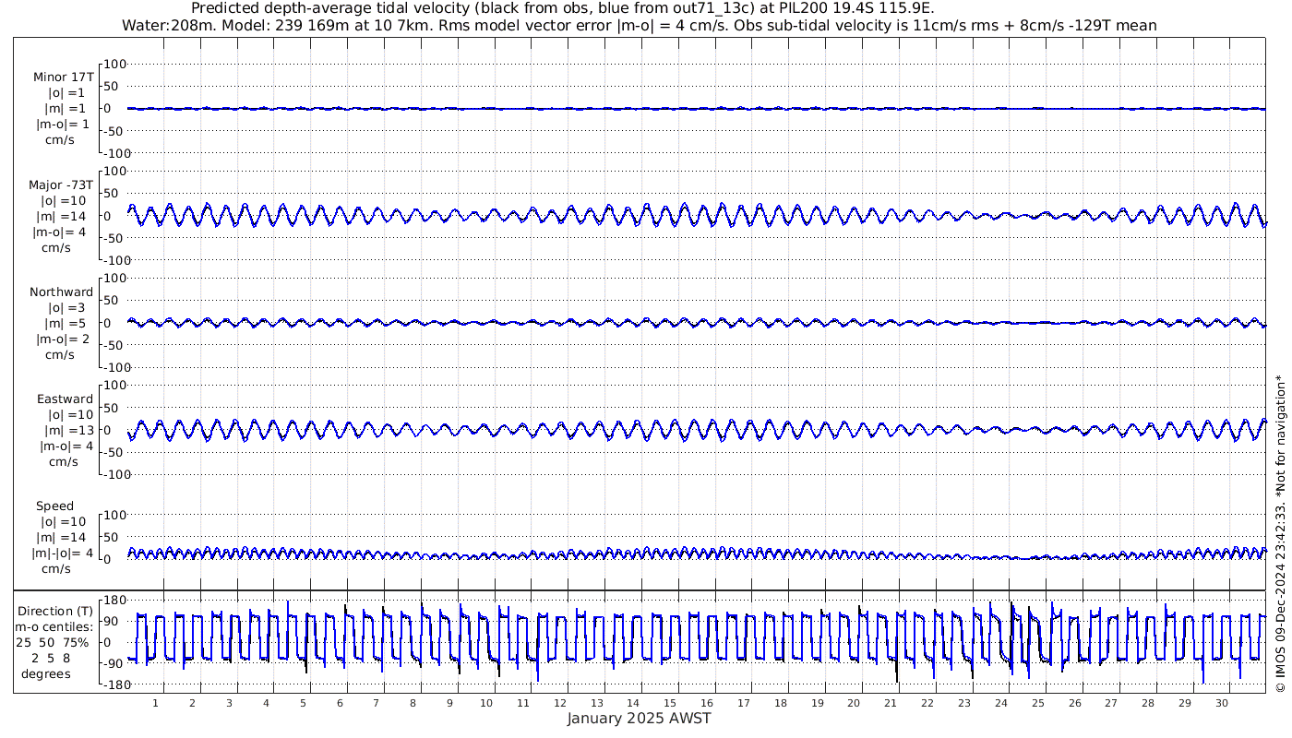The image size is (1292, 738).
Task: Click the day 23 label on the x-axis
Action: 964,703
